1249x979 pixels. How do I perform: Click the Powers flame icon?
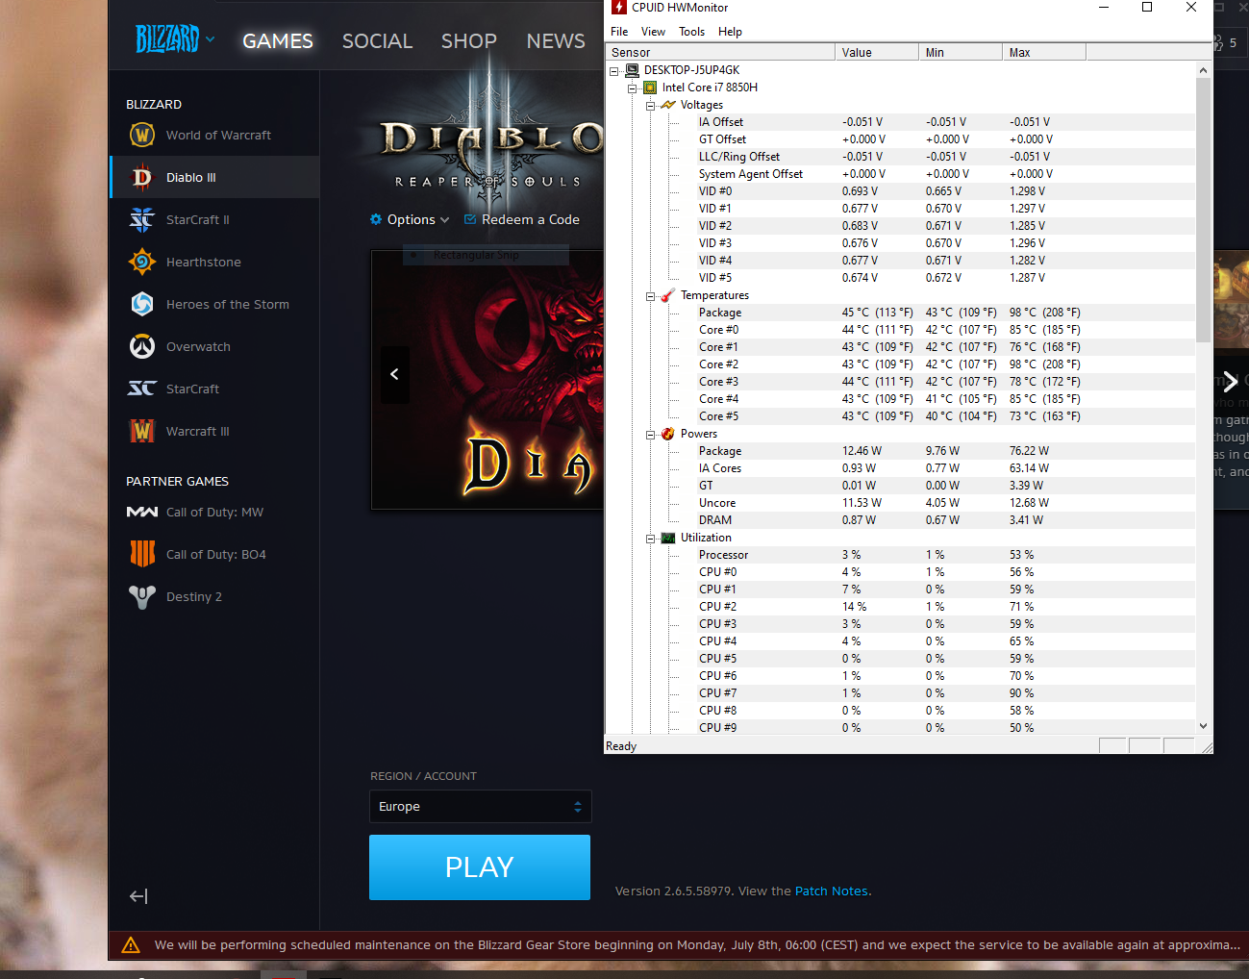click(668, 434)
